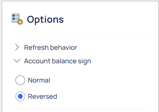
Task: Toggle the arrow left of Refresh behavior
Action: tap(17, 47)
